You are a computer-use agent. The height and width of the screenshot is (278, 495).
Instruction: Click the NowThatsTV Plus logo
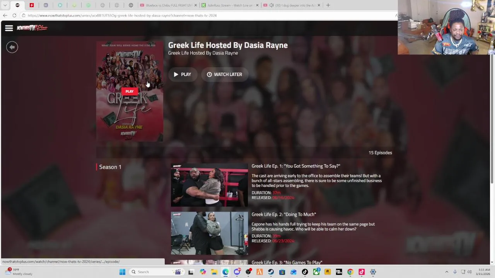click(32, 28)
